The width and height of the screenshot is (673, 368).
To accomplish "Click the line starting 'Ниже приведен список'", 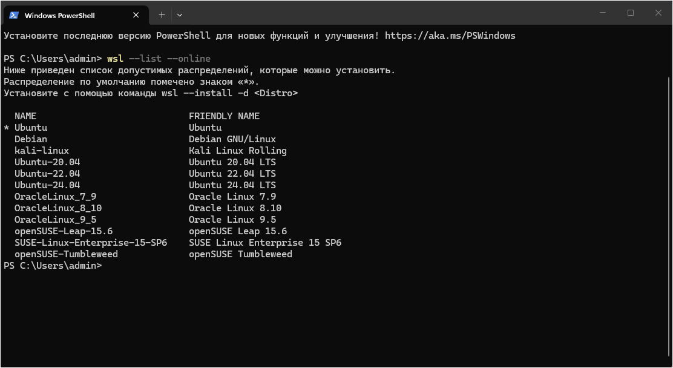I will [200, 70].
